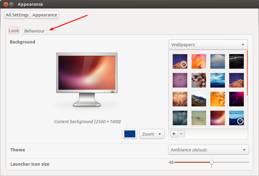Click the slider value label 48
259x176 pixels.
[171, 162]
